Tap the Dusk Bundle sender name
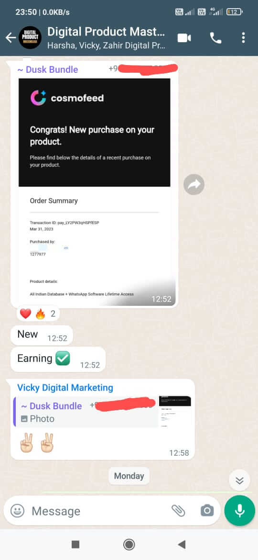The height and width of the screenshot is (560, 258). click(x=48, y=69)
